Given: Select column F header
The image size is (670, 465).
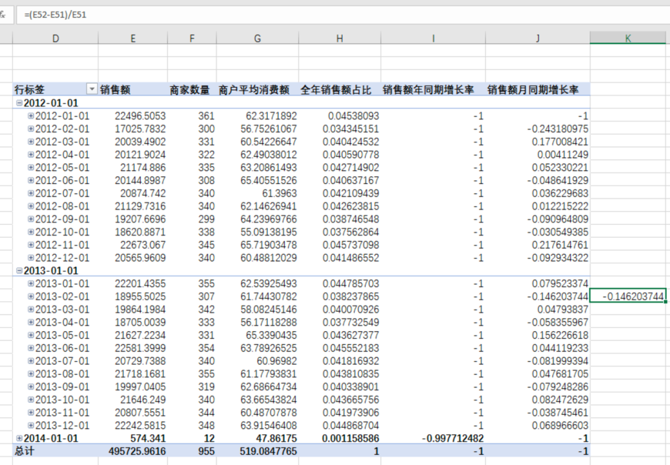Looking at the screenshot, I should (x=192, y=38).
